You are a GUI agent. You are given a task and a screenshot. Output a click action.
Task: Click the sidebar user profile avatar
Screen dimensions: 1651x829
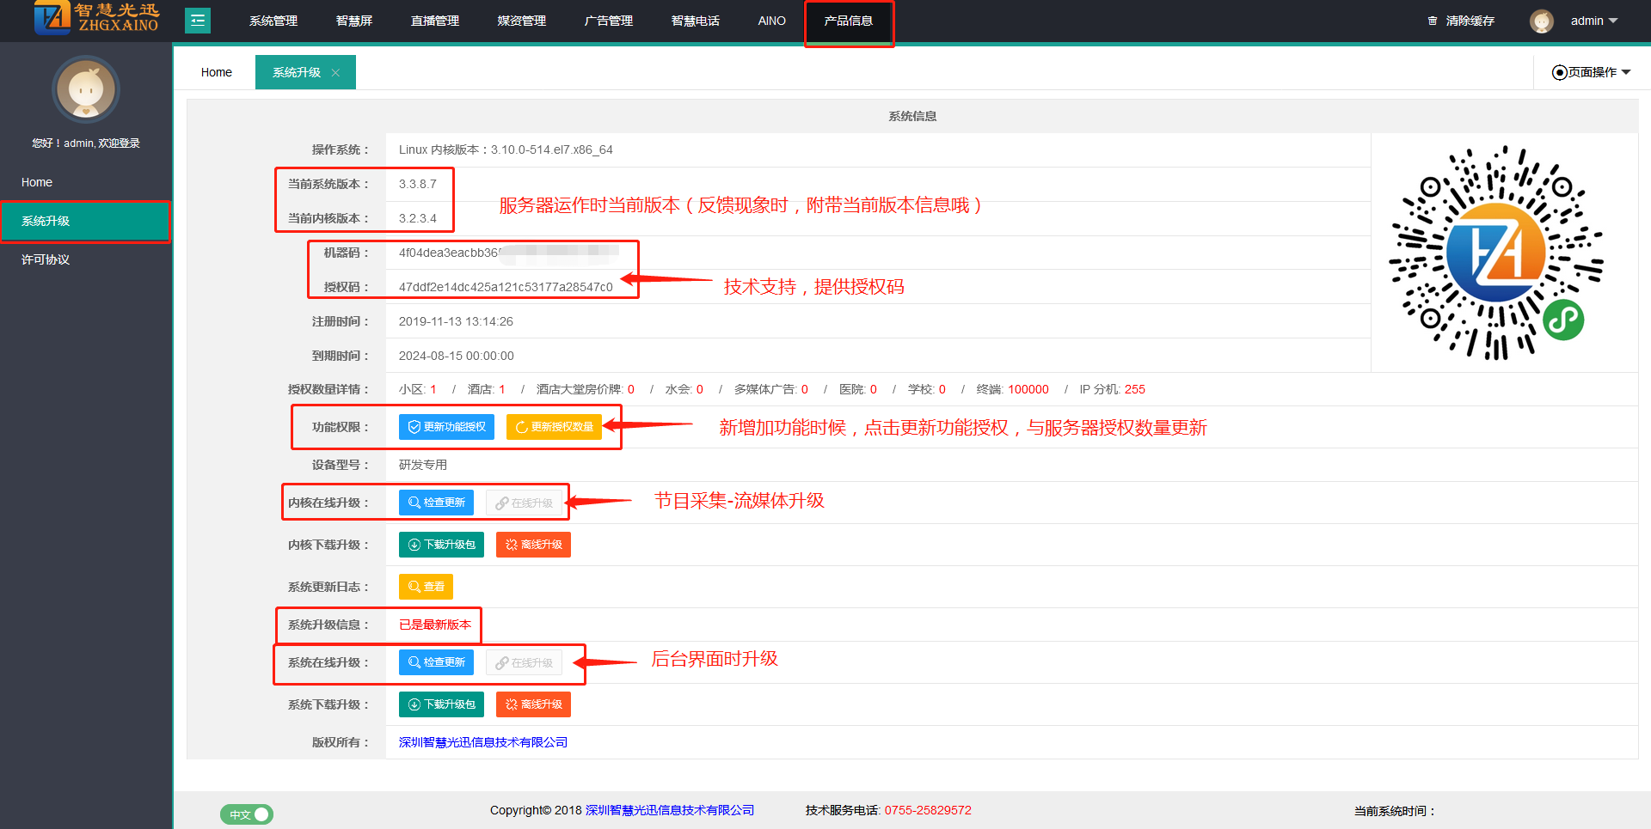coord(85,89)
